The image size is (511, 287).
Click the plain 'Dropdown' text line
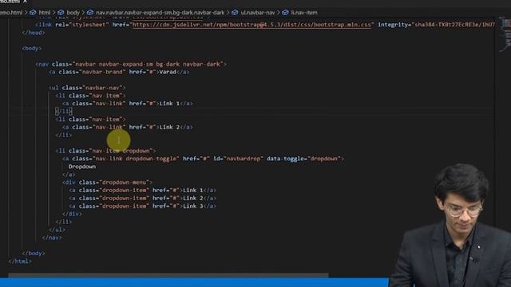[x=82, y=167]
